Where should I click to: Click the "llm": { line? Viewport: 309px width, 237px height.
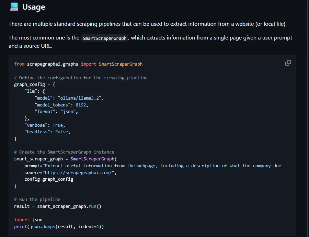click(34, 91)
